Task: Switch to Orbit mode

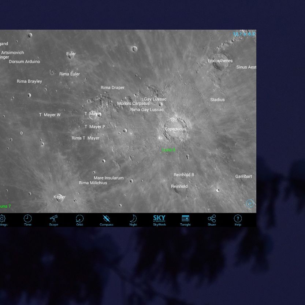Action: (79, 220)
